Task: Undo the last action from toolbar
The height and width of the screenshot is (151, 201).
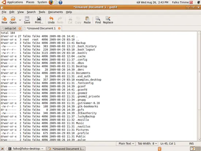Action: 51,20
